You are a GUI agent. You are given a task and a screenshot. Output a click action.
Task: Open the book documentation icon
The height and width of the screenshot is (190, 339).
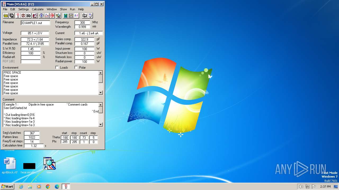[x=84, y=16]
